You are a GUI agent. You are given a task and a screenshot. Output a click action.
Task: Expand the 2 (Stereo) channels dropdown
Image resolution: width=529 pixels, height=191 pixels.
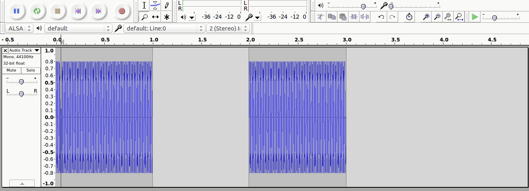coord(229,28)
